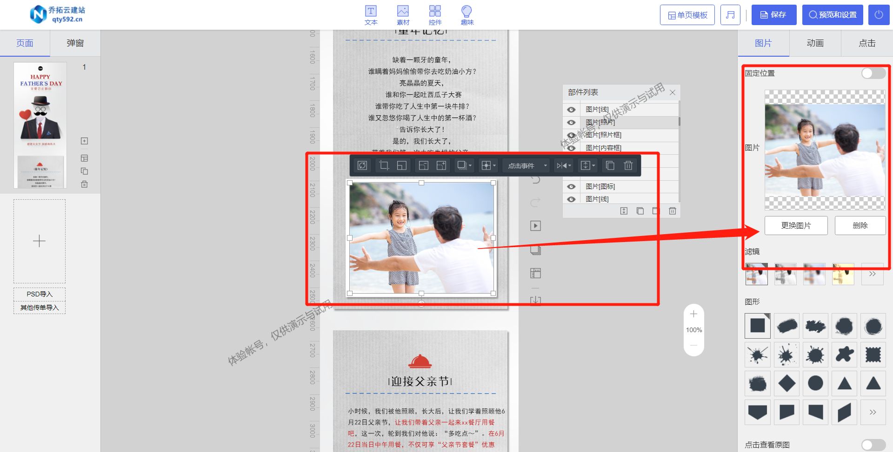Image resolution: width=893 pixels, height=452 pixels.
Task: Click the PSD导入 button
Action: coord(39,294)
